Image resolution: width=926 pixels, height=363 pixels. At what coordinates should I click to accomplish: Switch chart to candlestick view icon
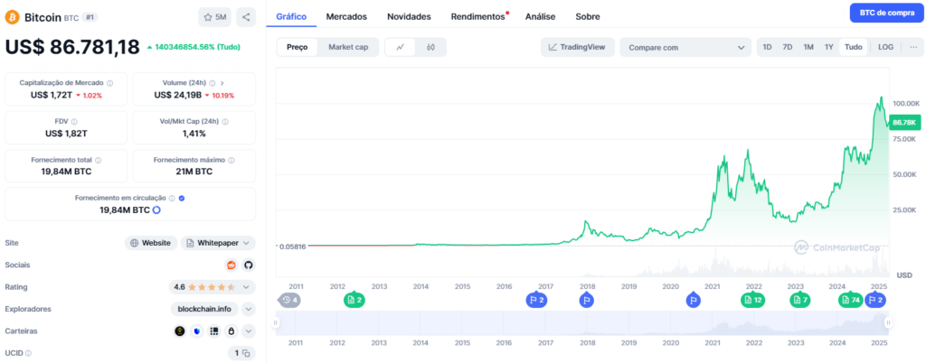431,47
